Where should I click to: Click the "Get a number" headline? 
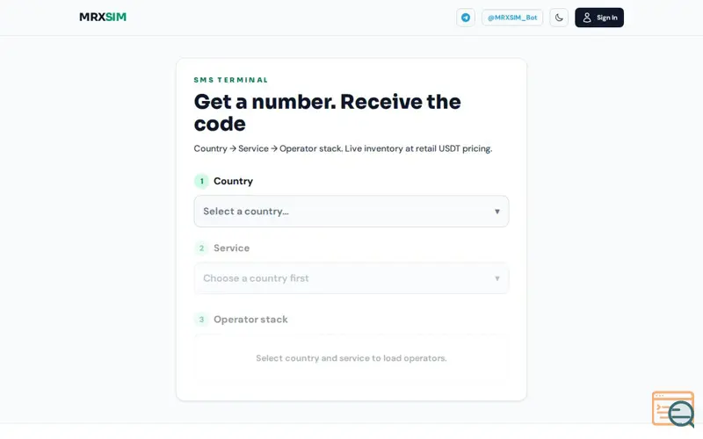(327, 113)
